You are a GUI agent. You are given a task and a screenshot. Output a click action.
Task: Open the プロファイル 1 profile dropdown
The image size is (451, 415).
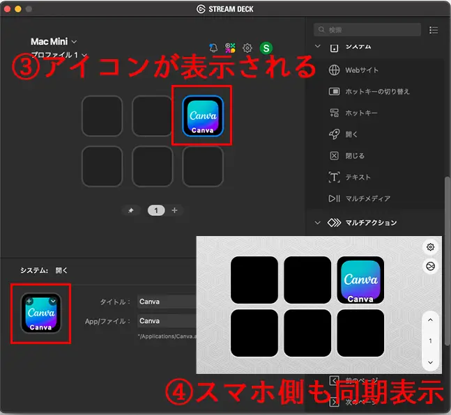point(59,54)
